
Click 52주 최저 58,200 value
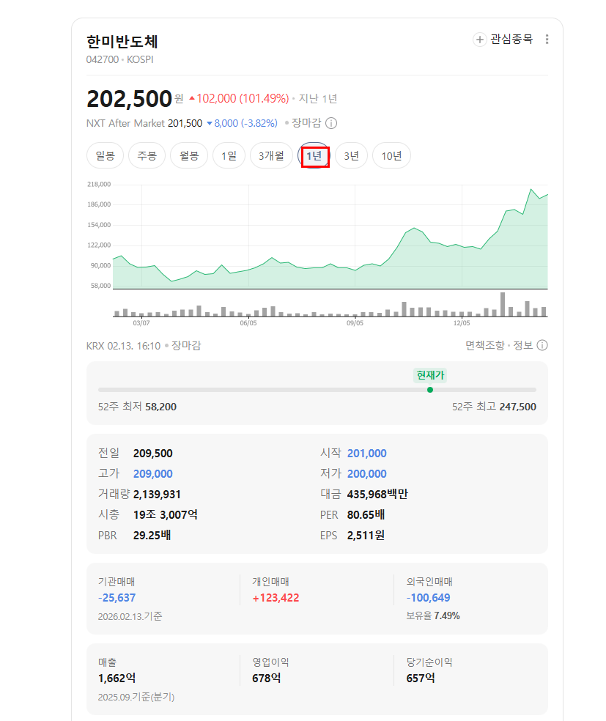(x=160, y=407)
